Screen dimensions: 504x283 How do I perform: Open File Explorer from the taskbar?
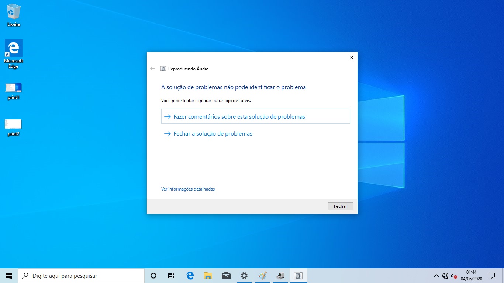(x=208, y=275)
